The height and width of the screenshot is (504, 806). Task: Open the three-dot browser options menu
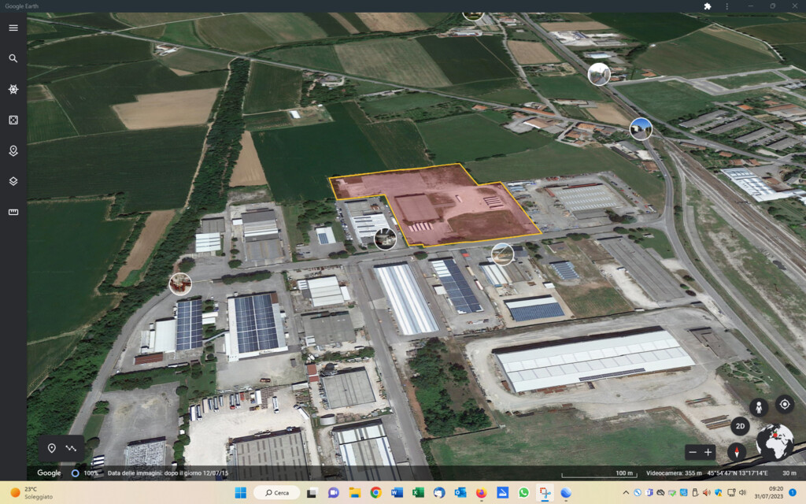point(726,6)
